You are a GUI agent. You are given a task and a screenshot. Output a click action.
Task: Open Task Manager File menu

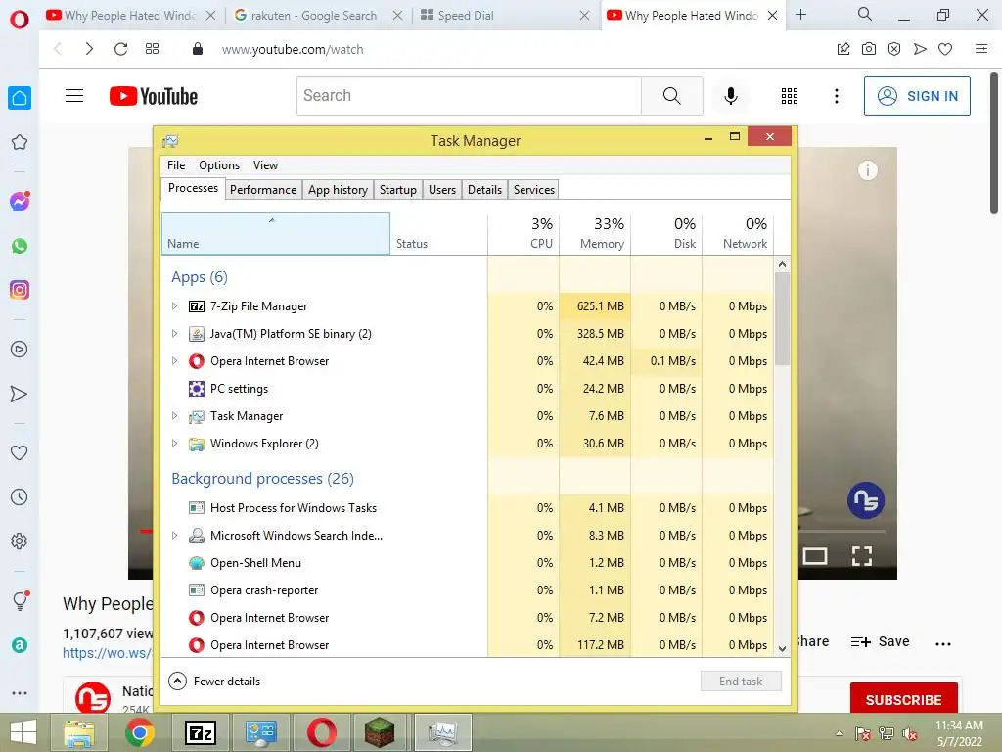coord(176,165)
